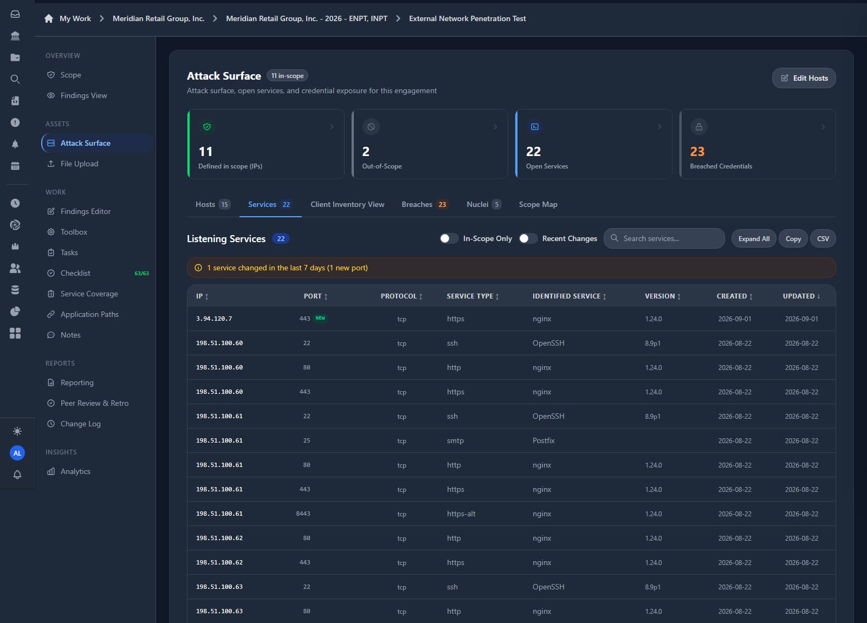Open the 2026 - ENPT, INPT breadcrumb link
The height and width of the screenshot is (623, 867).
[307, 18]
